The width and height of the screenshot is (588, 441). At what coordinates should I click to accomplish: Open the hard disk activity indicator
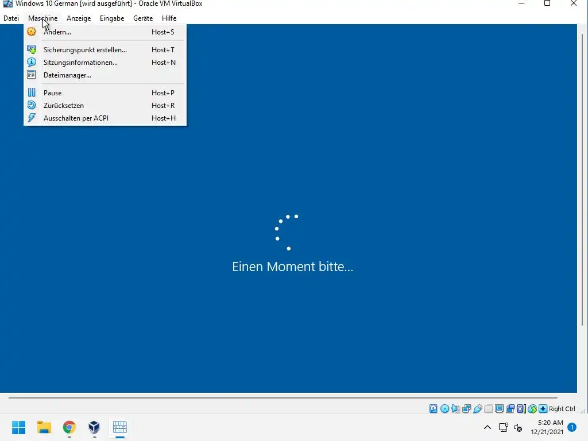433,409
